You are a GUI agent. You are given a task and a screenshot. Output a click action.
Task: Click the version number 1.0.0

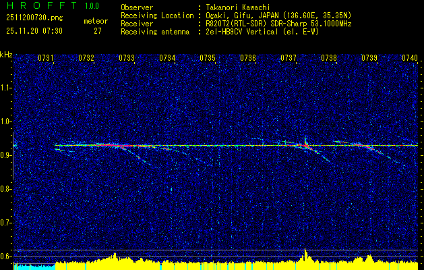click(x=92, y=5)
